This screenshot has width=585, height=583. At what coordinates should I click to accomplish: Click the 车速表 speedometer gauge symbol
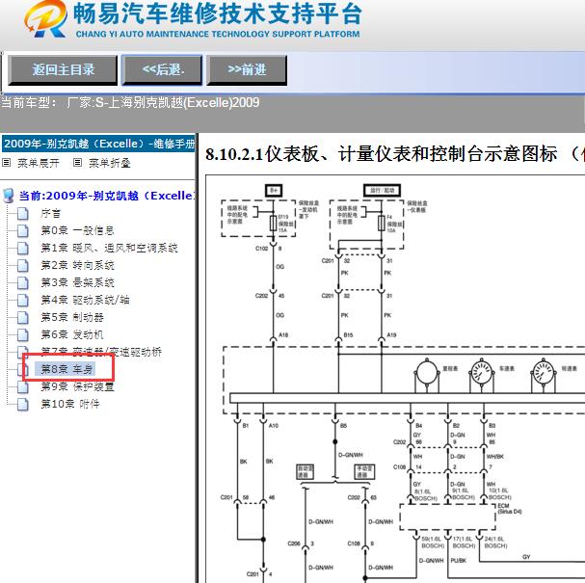[482, 373]
